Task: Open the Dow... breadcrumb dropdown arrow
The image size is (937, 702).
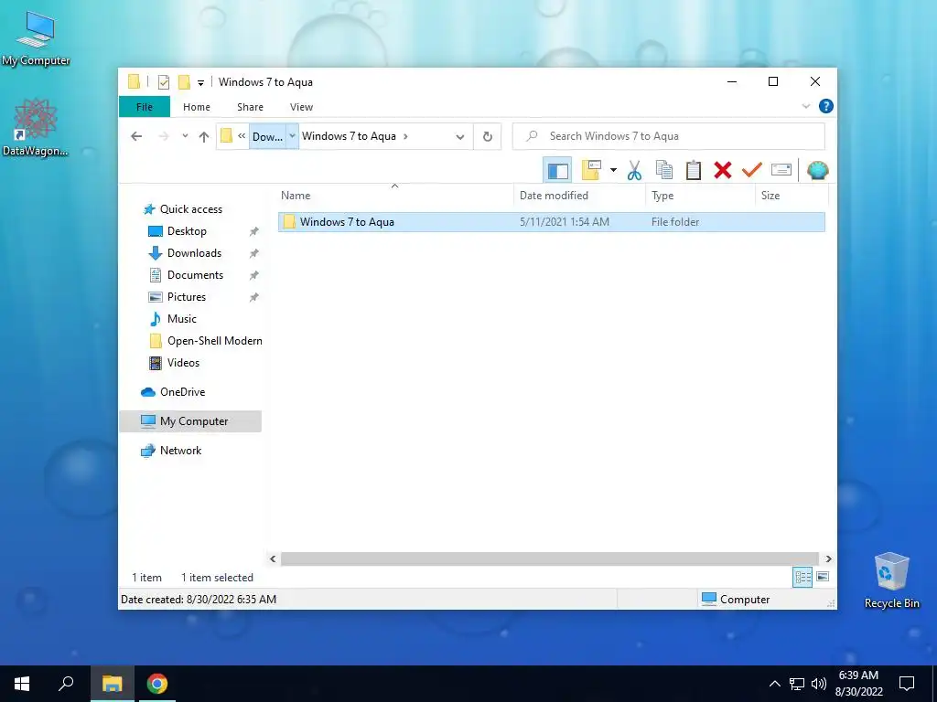Action: [x=292, y=136]
